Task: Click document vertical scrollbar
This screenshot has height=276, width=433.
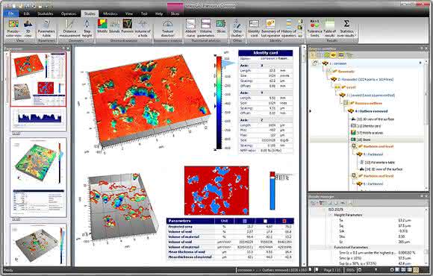Action: [304, 156]
